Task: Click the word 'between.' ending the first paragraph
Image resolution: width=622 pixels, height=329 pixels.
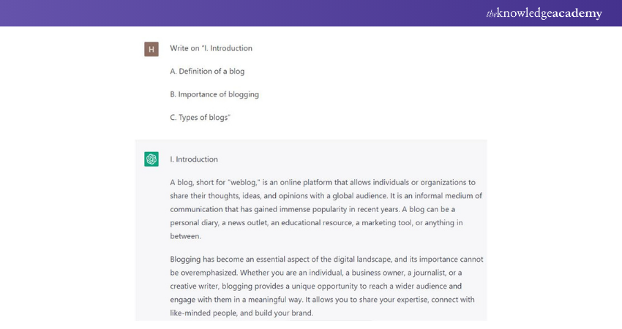Action: [187, 235]
